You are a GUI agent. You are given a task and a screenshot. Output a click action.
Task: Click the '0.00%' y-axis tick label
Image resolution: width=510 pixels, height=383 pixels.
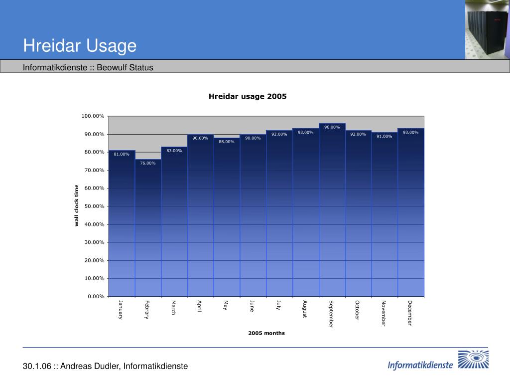click(96, 296)
